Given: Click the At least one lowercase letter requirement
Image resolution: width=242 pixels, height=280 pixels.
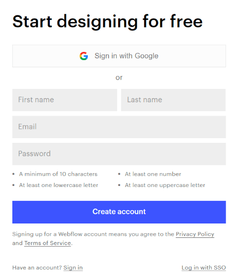Looking at the screenshot, I should coord(59,185).
